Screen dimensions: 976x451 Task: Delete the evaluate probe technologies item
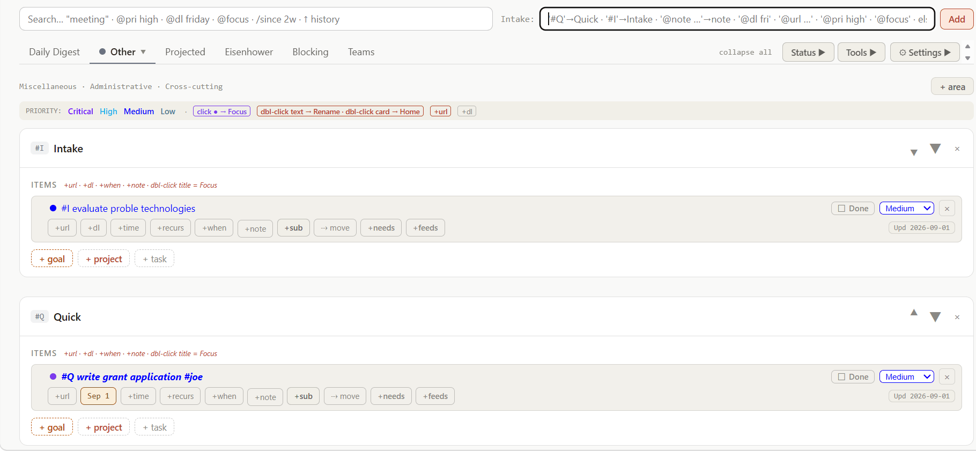click(947, 209)
